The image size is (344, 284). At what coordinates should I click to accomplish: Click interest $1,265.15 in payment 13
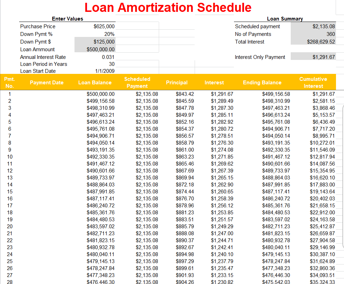(x=222, y=178)
